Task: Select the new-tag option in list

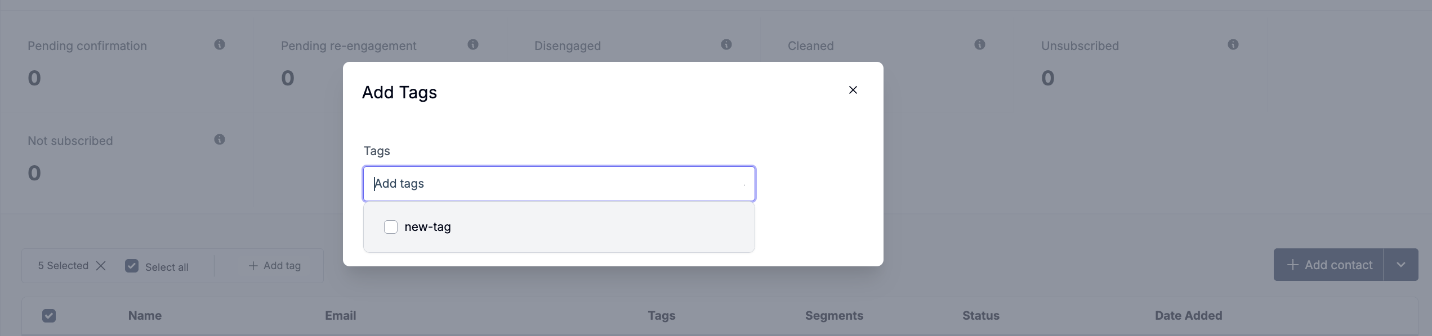Action: click(428, 227)
